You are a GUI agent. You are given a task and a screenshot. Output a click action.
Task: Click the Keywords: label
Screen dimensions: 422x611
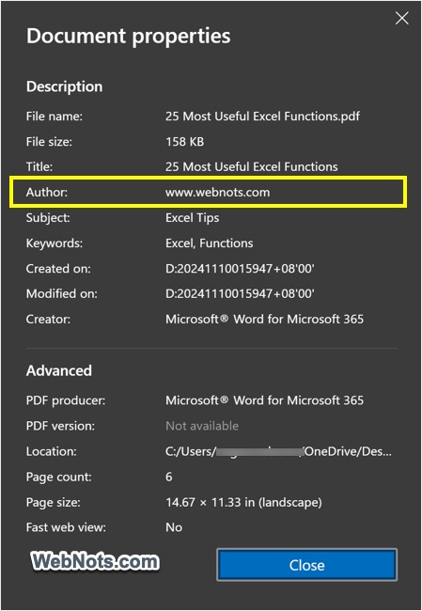(x=55, y=243)
